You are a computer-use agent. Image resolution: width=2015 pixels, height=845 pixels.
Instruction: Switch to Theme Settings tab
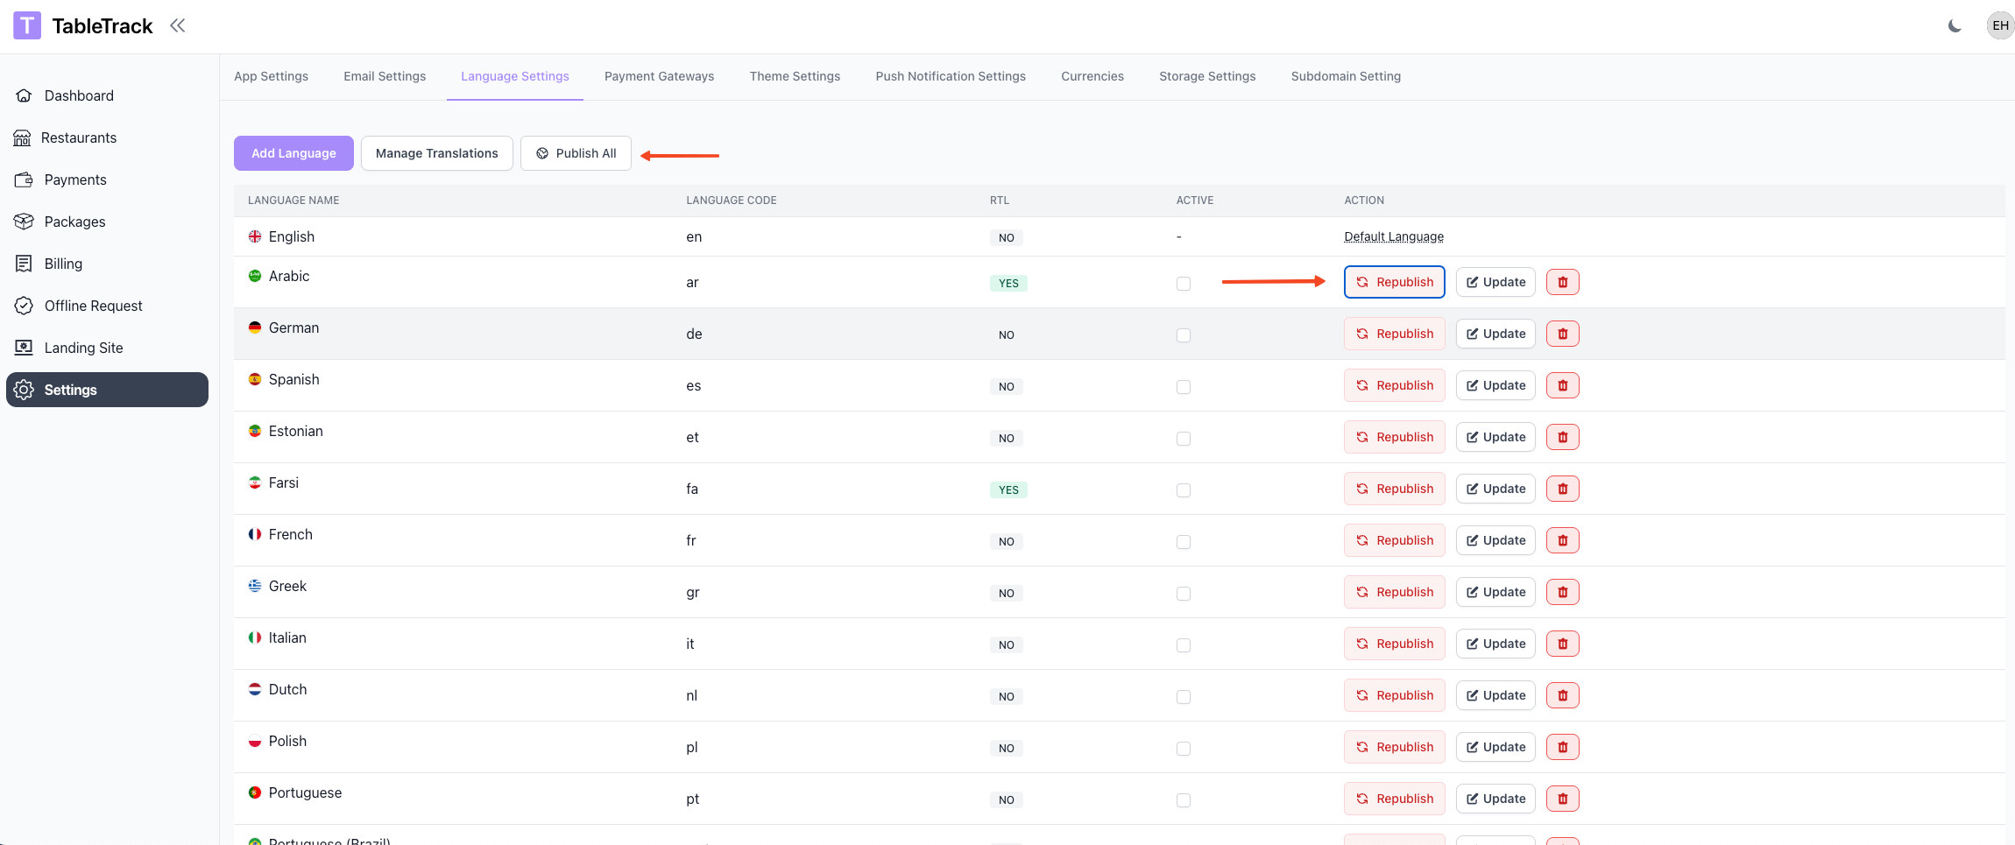click(x=795, y=76)
